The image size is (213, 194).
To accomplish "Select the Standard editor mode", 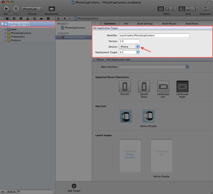I will (161, 9).
